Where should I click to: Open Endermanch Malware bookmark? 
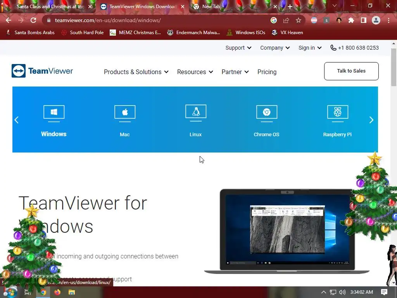tap(194, 33)
